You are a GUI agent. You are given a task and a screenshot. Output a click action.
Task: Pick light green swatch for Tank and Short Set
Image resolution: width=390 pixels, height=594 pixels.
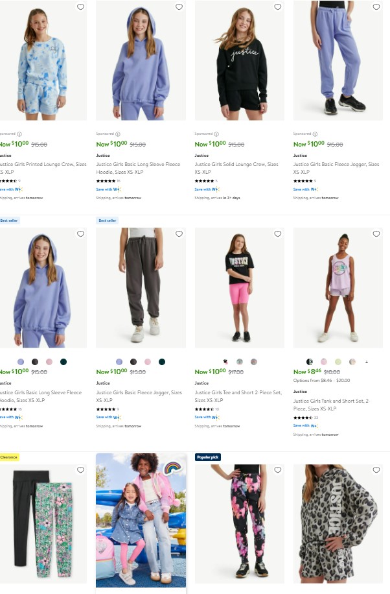(338, 362)
